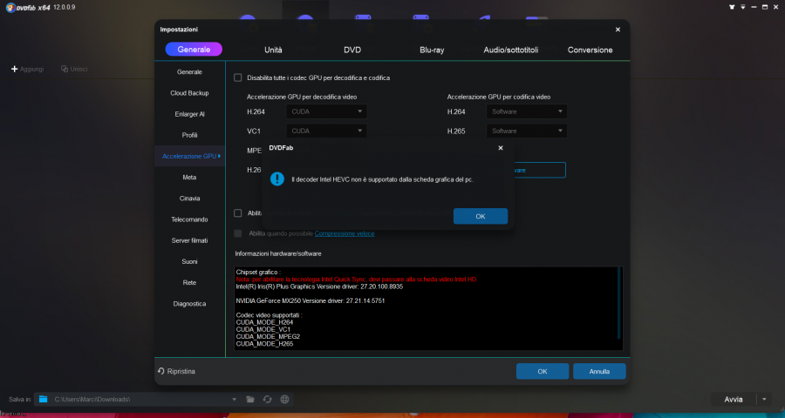Click the NVIDIA GeForce MX250 driver line
The width and height of the screenshot is (785, 418).
point(311,301)
